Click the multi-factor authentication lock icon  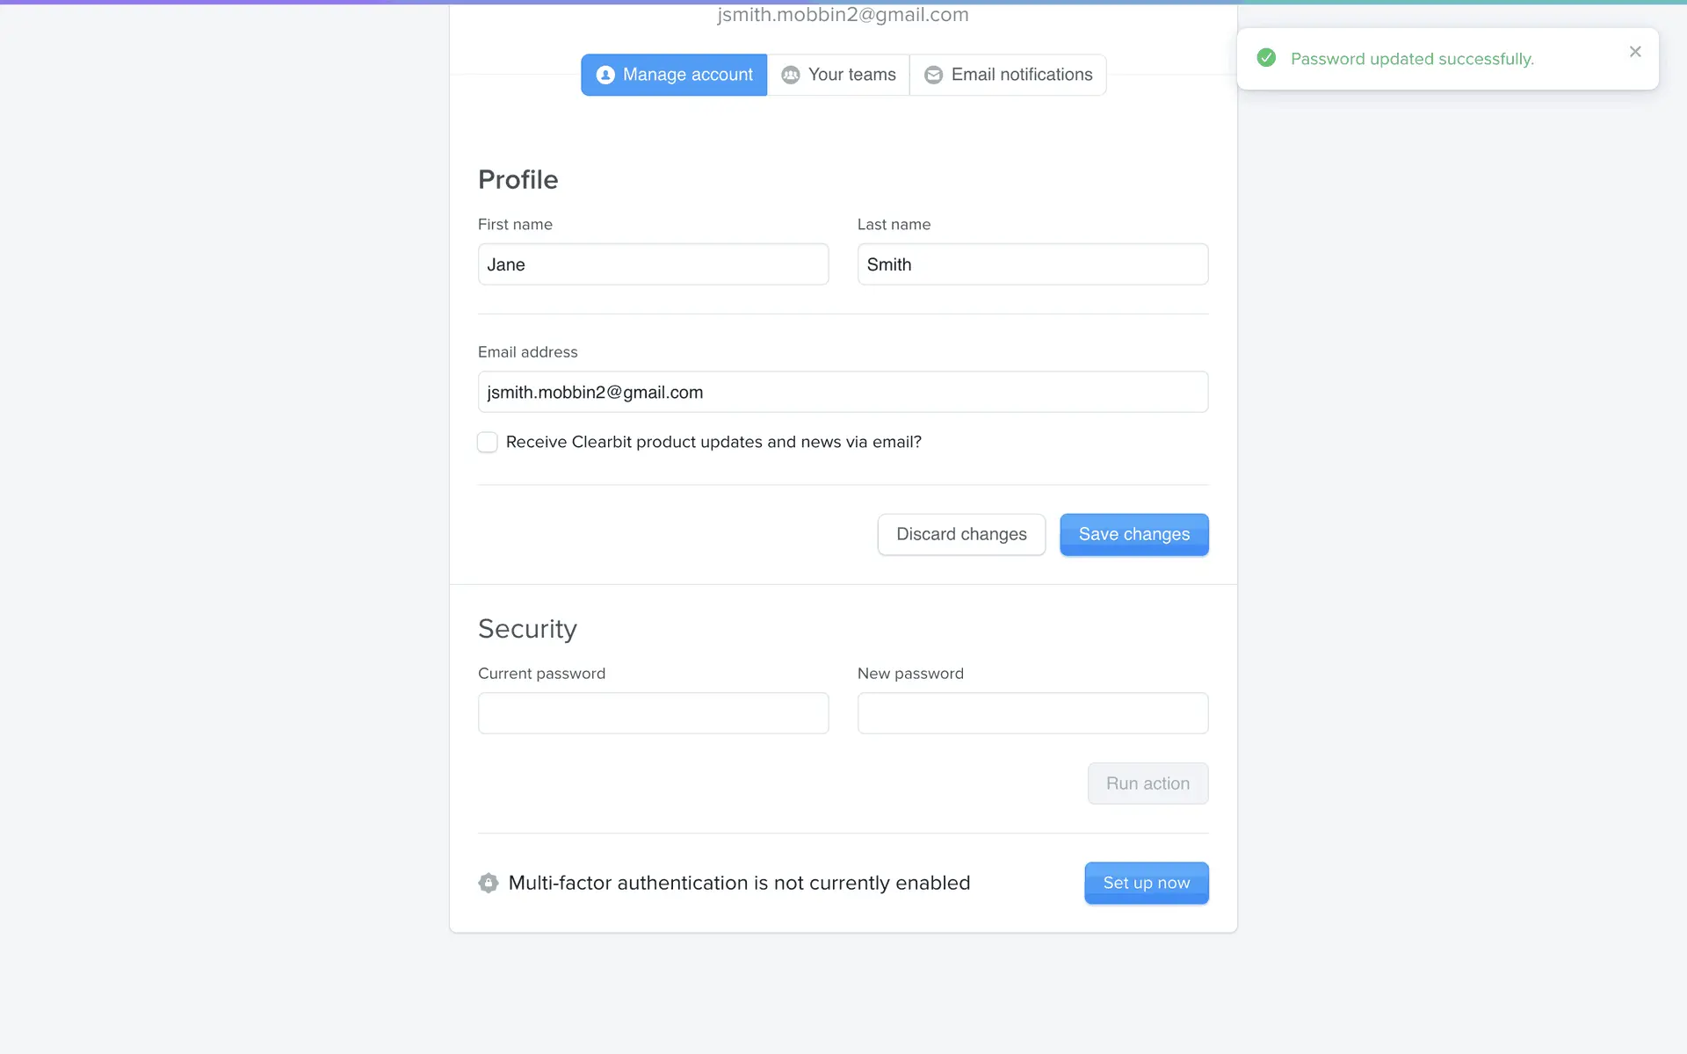coord(489,883)
